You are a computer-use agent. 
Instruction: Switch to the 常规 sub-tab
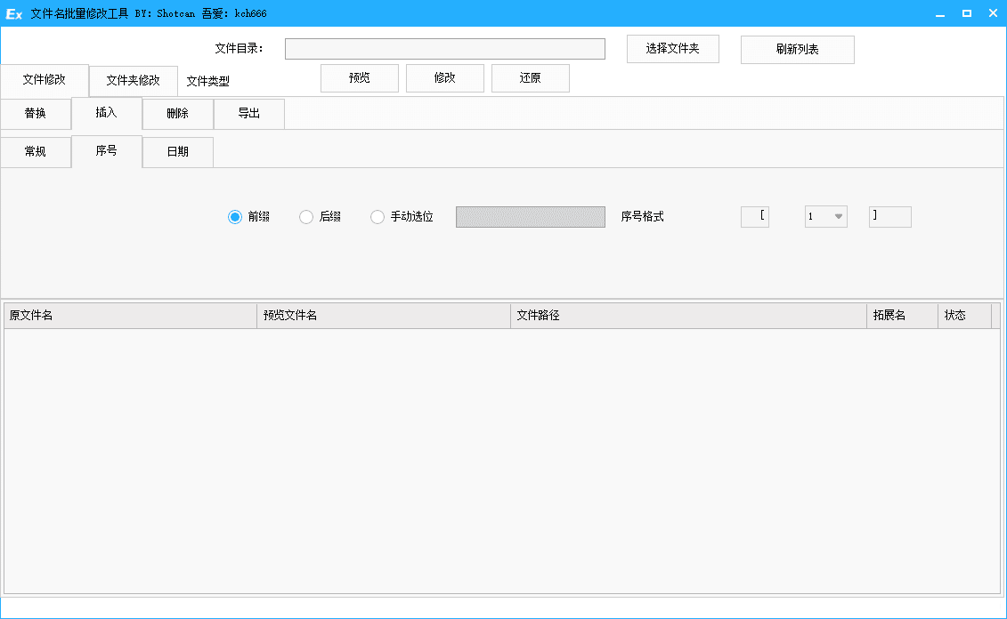[x=36, y=152]
